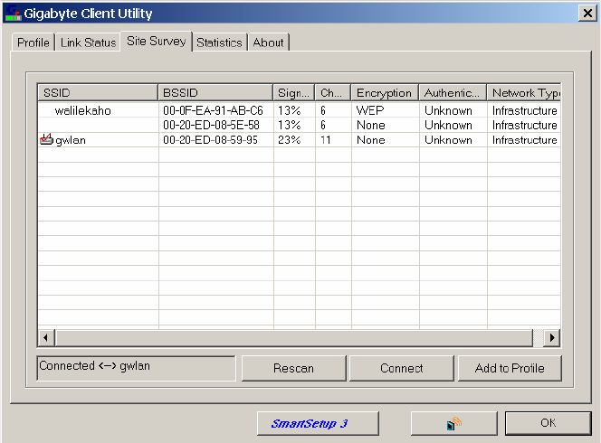Click the 'Connected <--> gwlan' status field

[136, 368]
